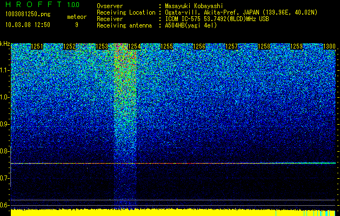Click the Ovserver label

coord(110,6)
